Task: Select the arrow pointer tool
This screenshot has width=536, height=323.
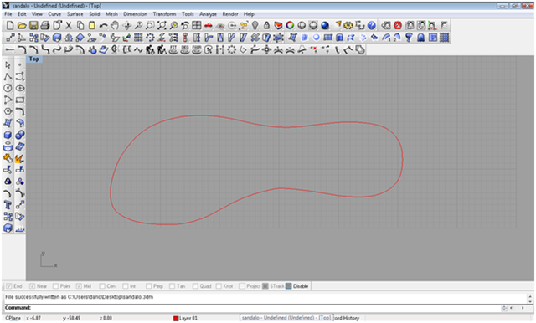Action: tap(8, 65)
